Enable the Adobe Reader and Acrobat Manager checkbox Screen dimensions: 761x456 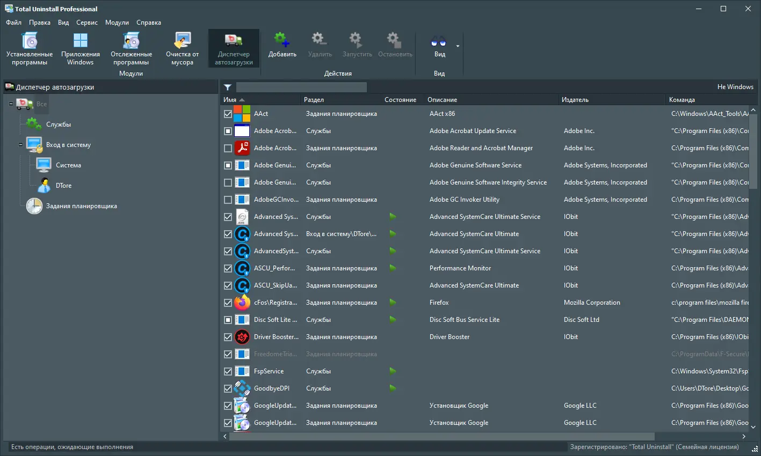(x=228, y=148)
